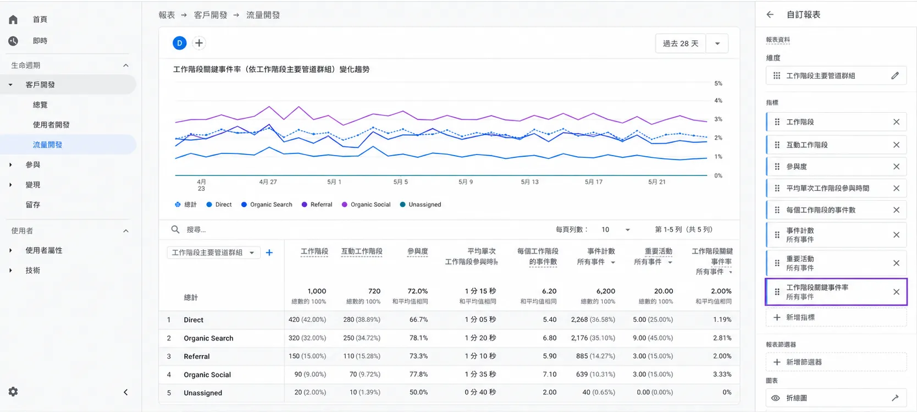Open the 即時 realtime clock icon
The image size is (917, 412).
[x=13, y=41]
